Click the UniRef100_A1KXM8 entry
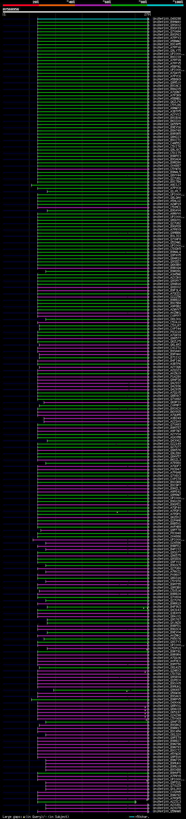The width and height of the screenshot is (186, 819). point(167,438)
